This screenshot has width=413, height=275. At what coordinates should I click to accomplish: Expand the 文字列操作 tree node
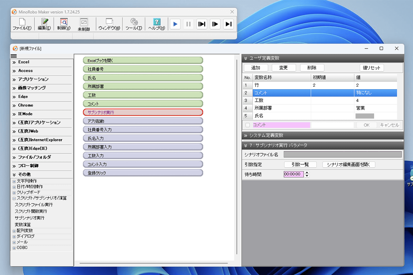coord(14,181)
